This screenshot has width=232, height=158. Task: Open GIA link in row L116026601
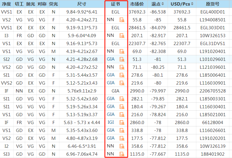(x=111, y=130)
